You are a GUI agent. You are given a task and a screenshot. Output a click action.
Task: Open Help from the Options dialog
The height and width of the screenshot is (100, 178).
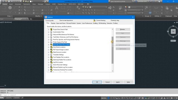point(128,82)
